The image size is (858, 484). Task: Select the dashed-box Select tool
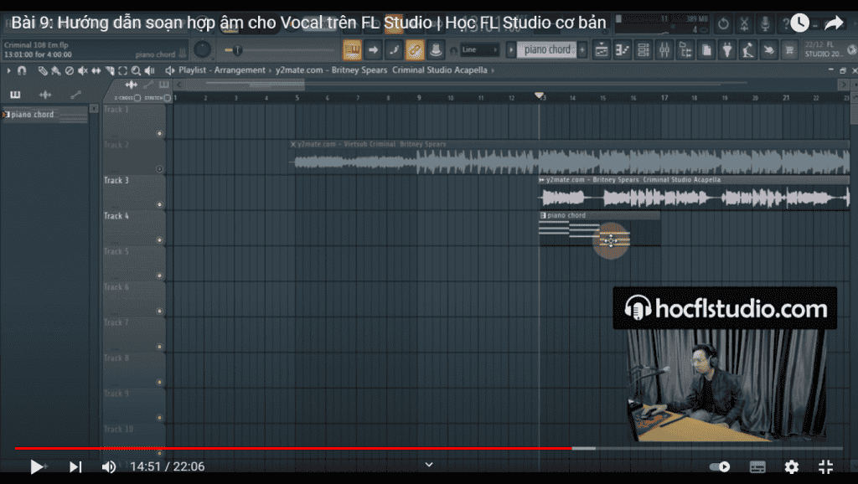click(122, 70)
